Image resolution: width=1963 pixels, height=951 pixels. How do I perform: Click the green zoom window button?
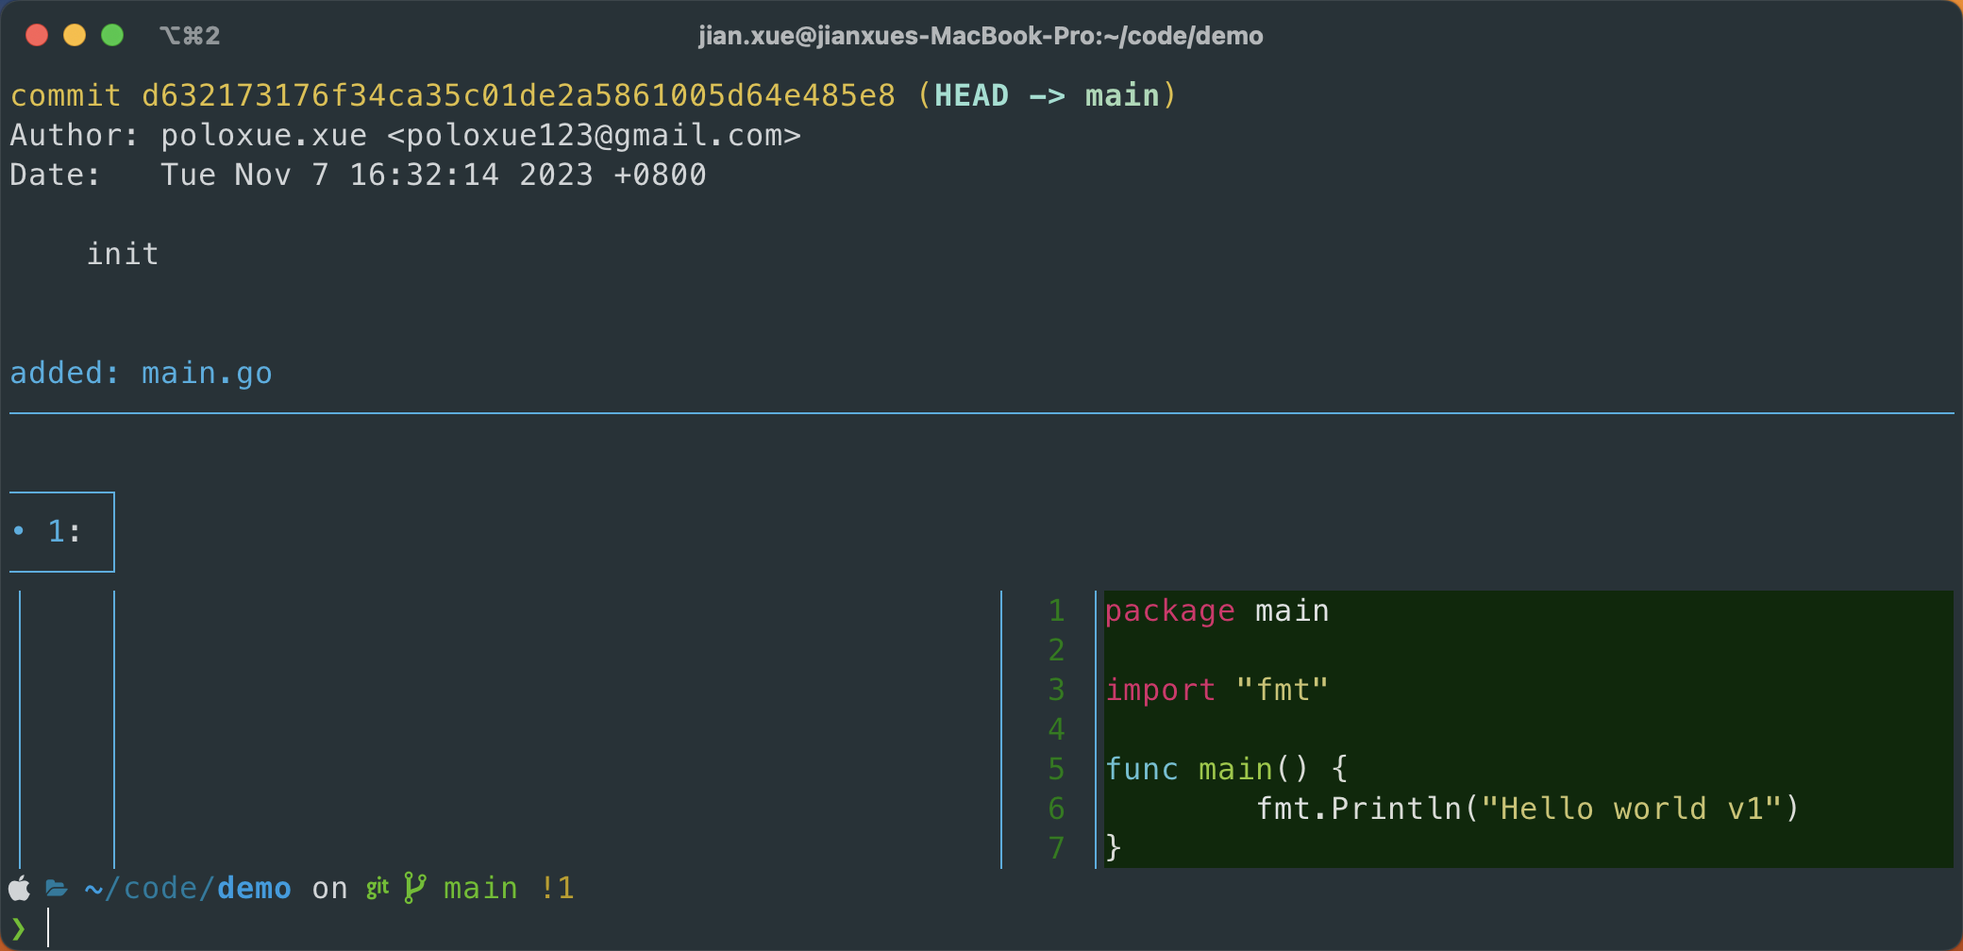(112, 35)
